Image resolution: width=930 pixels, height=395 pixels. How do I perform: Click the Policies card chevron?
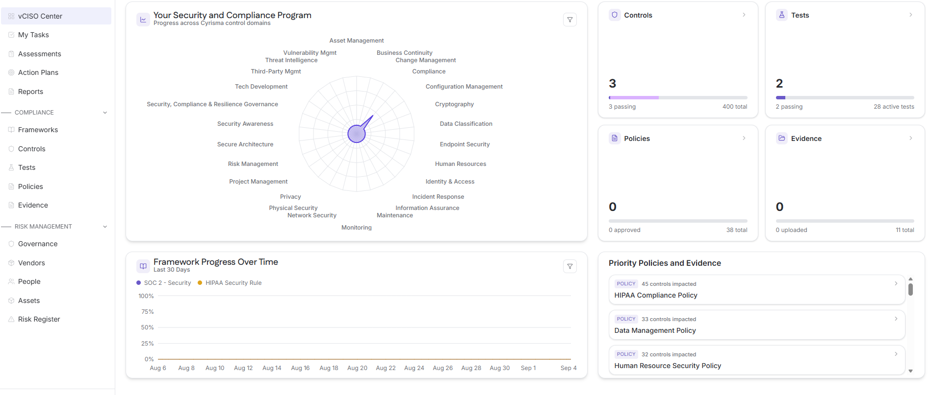tap(744, 139)
